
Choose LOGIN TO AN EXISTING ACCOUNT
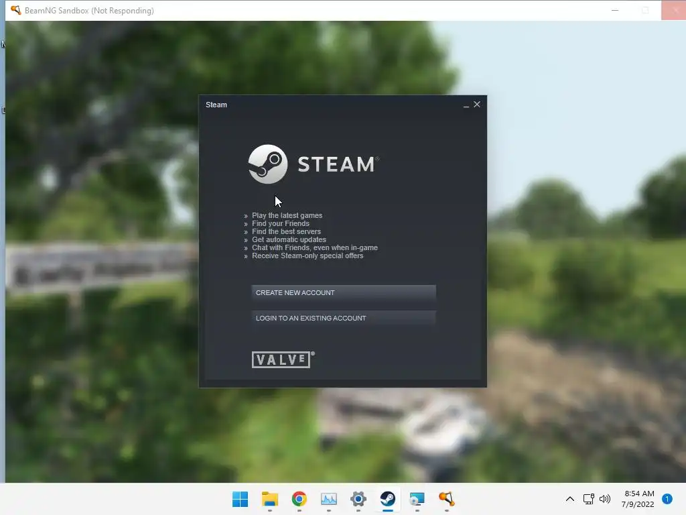pyautogui.click(x=344, y=318)
